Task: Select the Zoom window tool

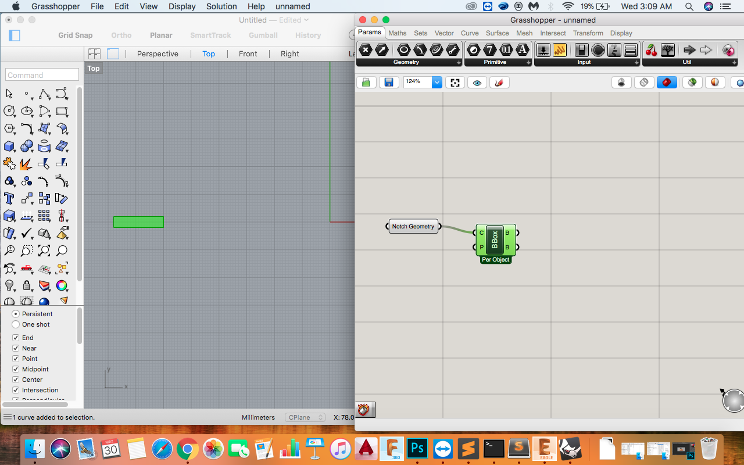Action: 27,251
